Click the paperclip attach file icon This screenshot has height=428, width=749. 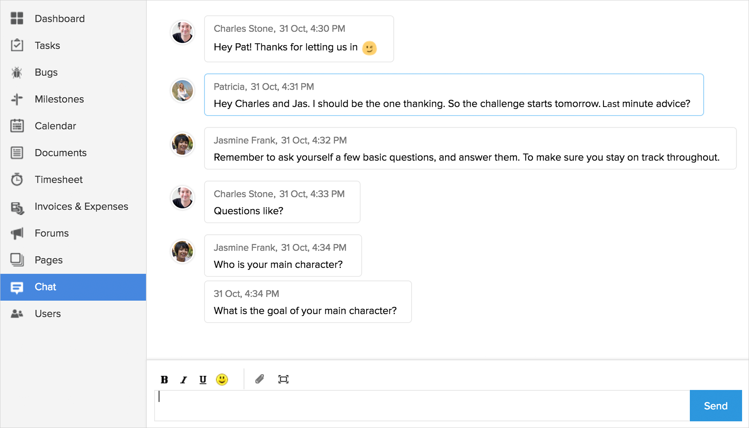[260, 379]
